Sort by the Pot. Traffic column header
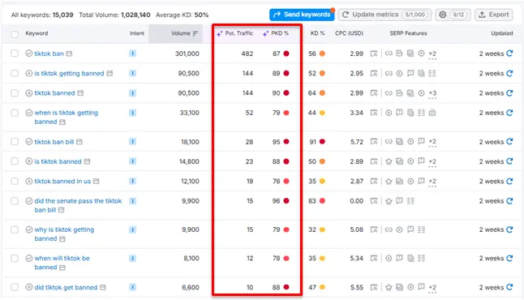 (x=239, y=33)
